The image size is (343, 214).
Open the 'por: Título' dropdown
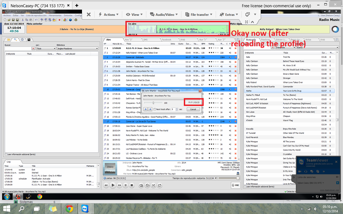pyautogui.click(x=46, y=48)
